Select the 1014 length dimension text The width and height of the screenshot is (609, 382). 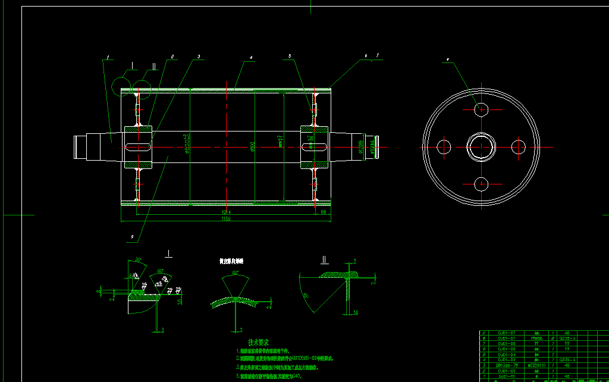(226, 212)
